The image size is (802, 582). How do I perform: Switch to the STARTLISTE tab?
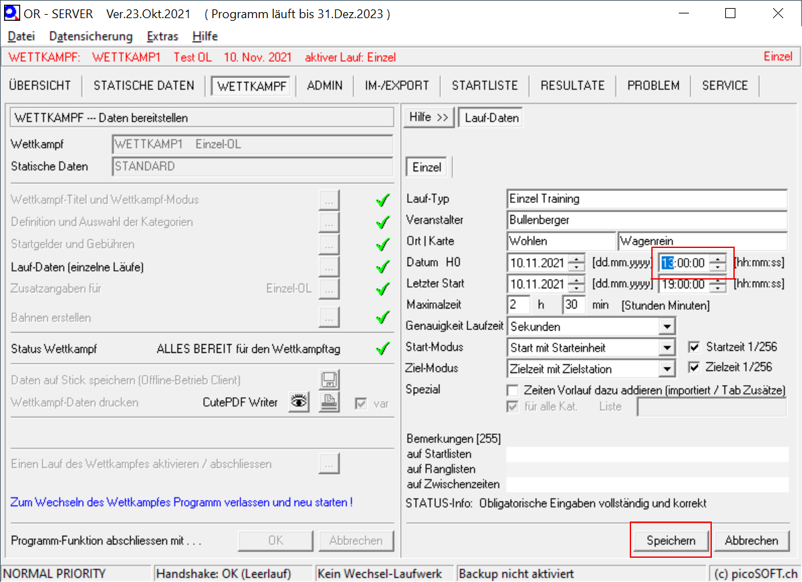click(x=484, y=85)
